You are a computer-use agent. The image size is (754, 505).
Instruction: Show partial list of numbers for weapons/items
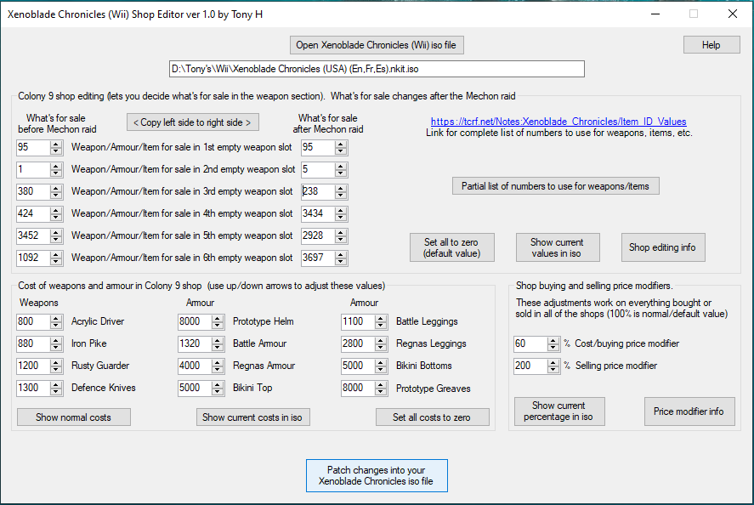pyautogui.click(x=555, y=186)
